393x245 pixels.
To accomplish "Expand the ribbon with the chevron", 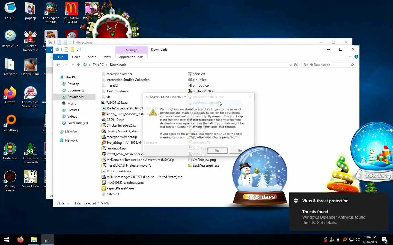I will (x=350, y=57).
